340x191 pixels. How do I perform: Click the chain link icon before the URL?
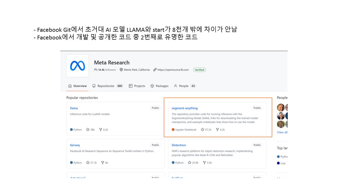click(x=155, y=70)
